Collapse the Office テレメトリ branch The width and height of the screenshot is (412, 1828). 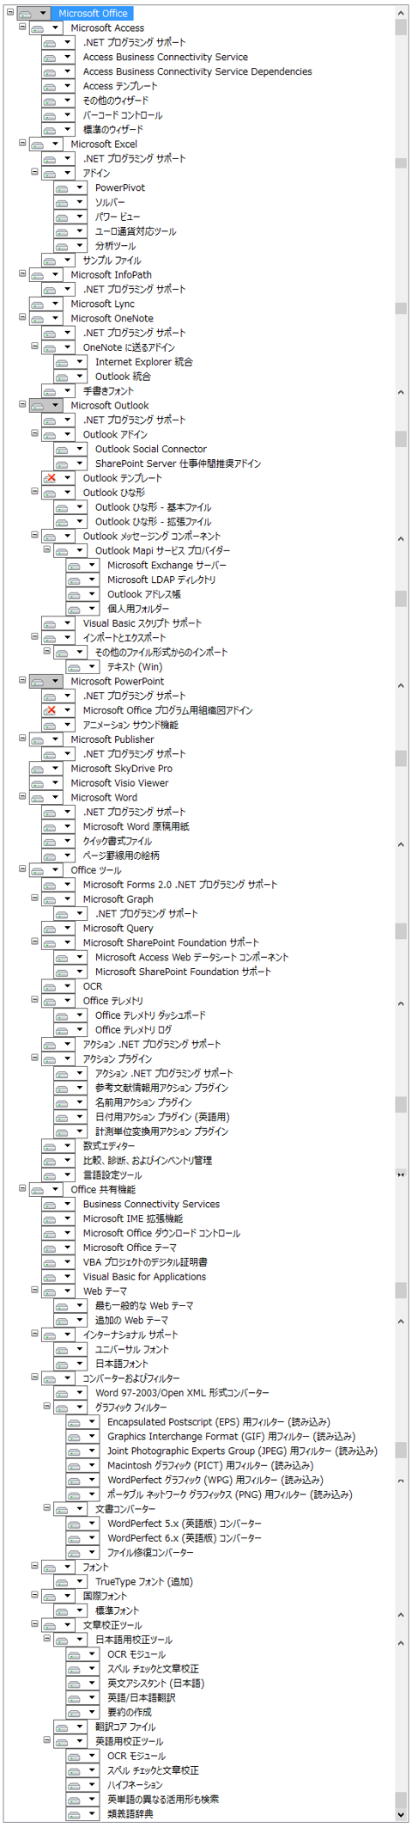(x=34, y=1001)
